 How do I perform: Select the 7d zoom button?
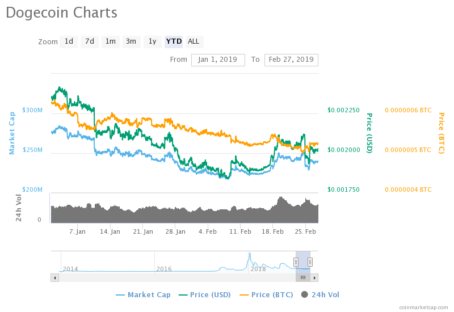[90, 41]
